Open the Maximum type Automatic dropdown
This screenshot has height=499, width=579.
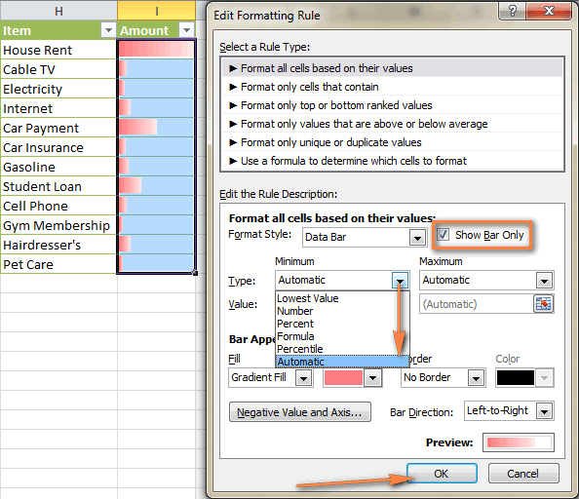tap(544, 281)
